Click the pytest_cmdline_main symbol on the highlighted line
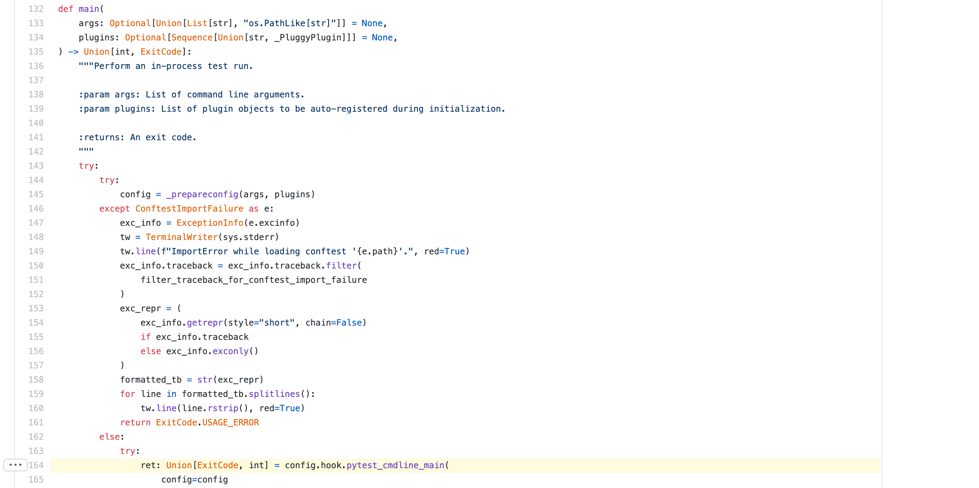This screenshot has height=488, width=979. tap(395, 465)
